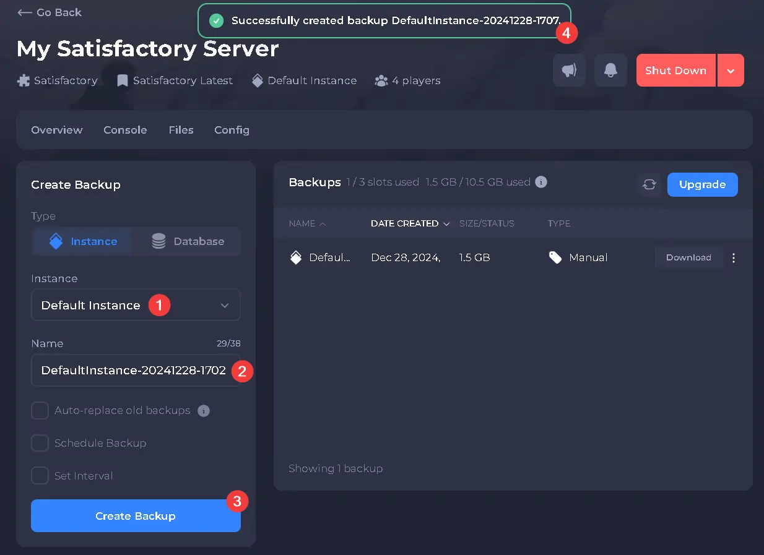This screenshot has width=764, height=555.
Task: Enable the Schedule Backup checkbox
Action: pos(40,443)
